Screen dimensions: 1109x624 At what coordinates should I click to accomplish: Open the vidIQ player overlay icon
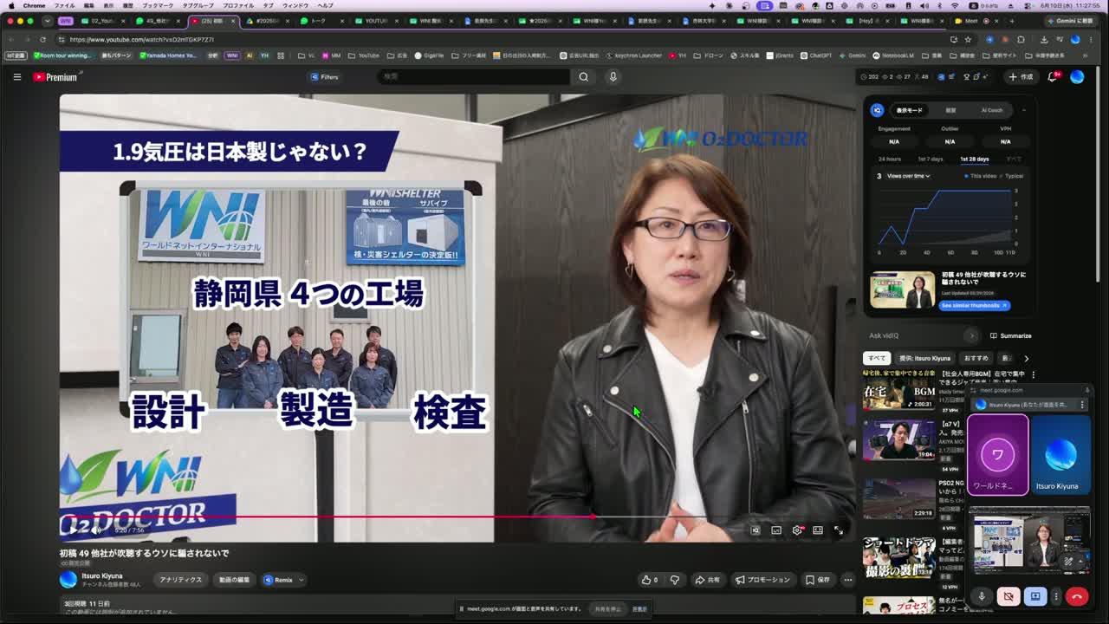[x=756, y=530]
